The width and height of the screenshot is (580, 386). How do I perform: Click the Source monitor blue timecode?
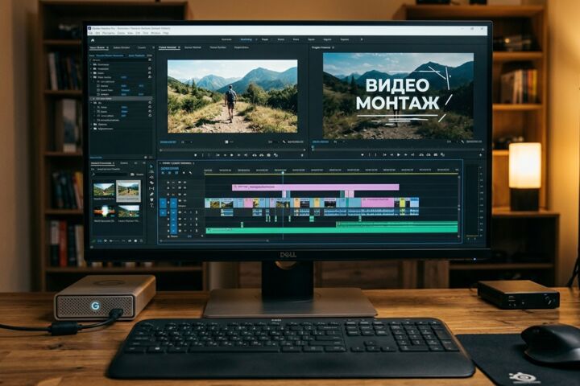tap(168, 142)
